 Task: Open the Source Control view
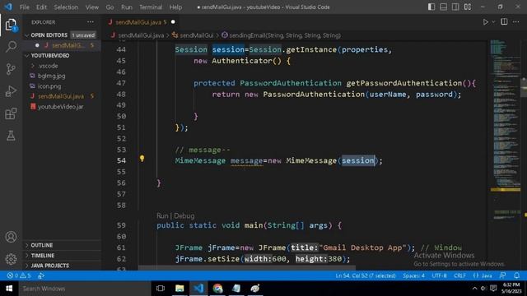[11, 69]
